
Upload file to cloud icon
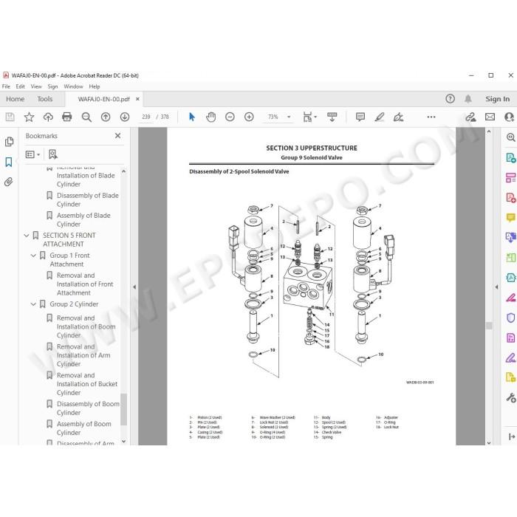(x=48, y=117)
